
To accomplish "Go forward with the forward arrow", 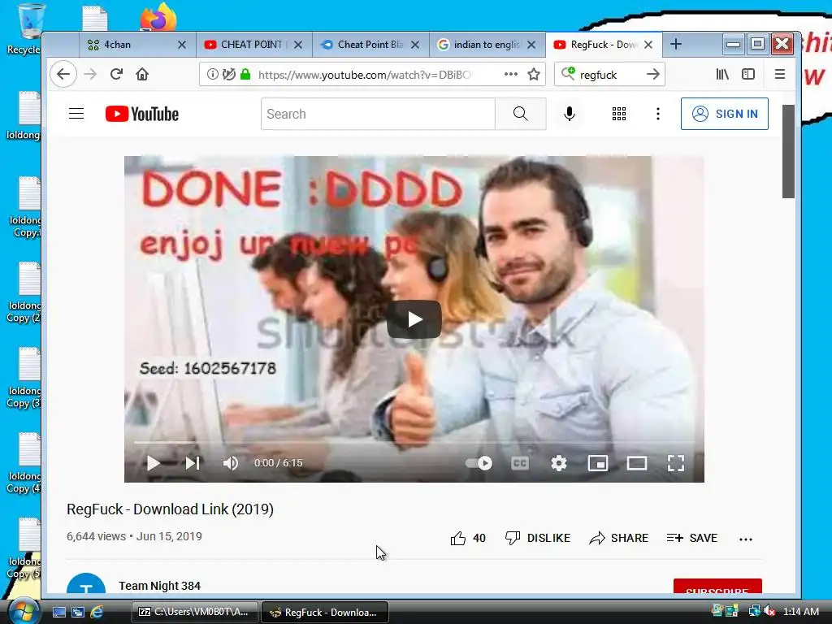I will coord(91,74).
